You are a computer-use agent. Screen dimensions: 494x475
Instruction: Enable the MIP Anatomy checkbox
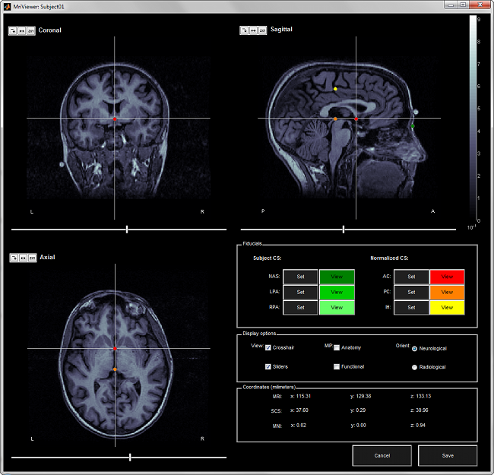pos(337,348)
